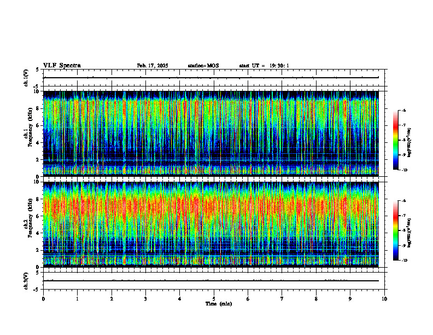Click time axis tick label "6"
433x335 pixels.
(248, 299)
